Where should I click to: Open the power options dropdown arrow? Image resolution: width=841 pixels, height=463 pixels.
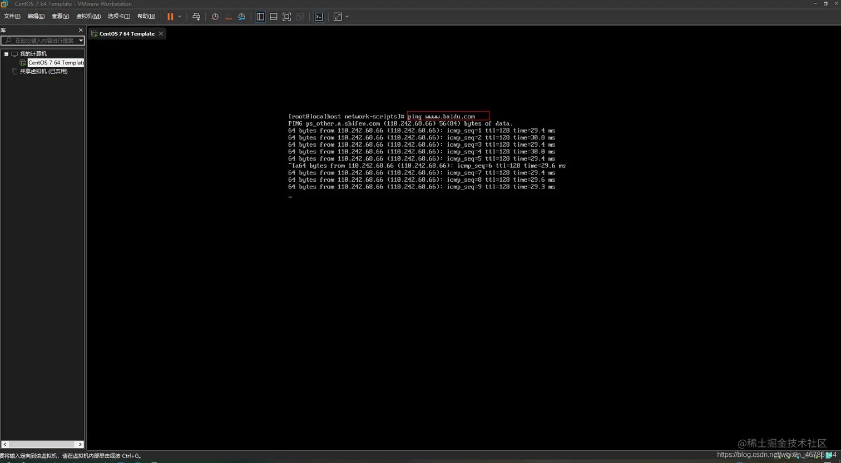click(x=180, y=17)
